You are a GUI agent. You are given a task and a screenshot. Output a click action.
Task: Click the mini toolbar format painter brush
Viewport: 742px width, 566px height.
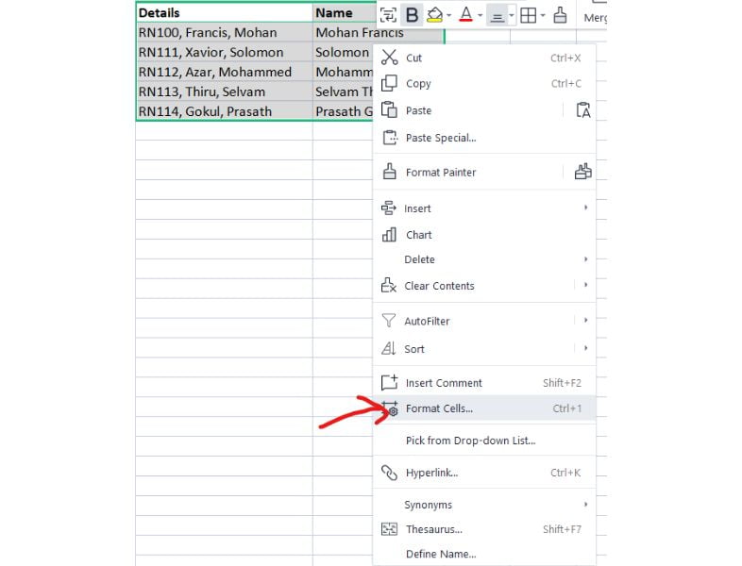pos(560,15)
